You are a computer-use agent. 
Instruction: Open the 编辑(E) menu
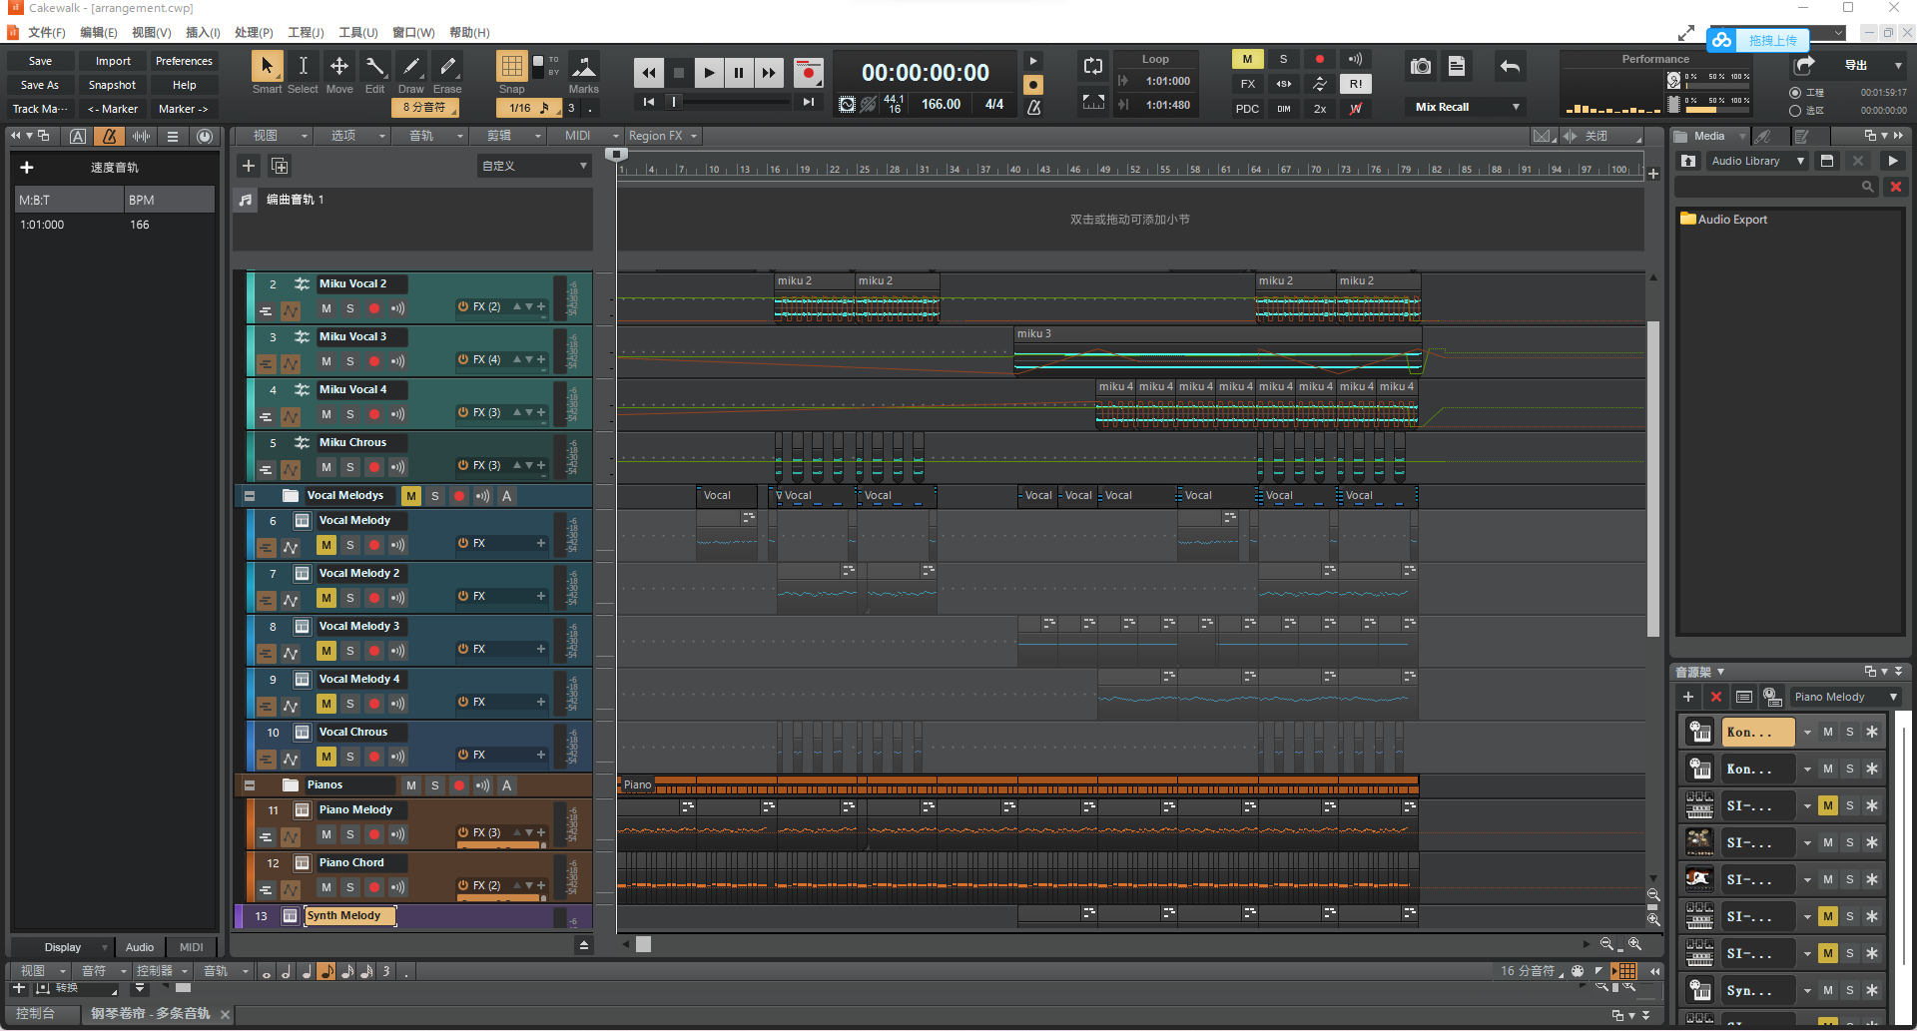click(99, 33)
